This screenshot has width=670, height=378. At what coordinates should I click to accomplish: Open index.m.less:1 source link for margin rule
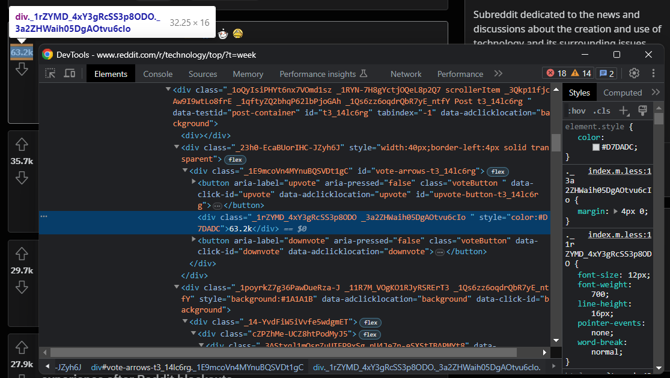[x=619, y=171]
